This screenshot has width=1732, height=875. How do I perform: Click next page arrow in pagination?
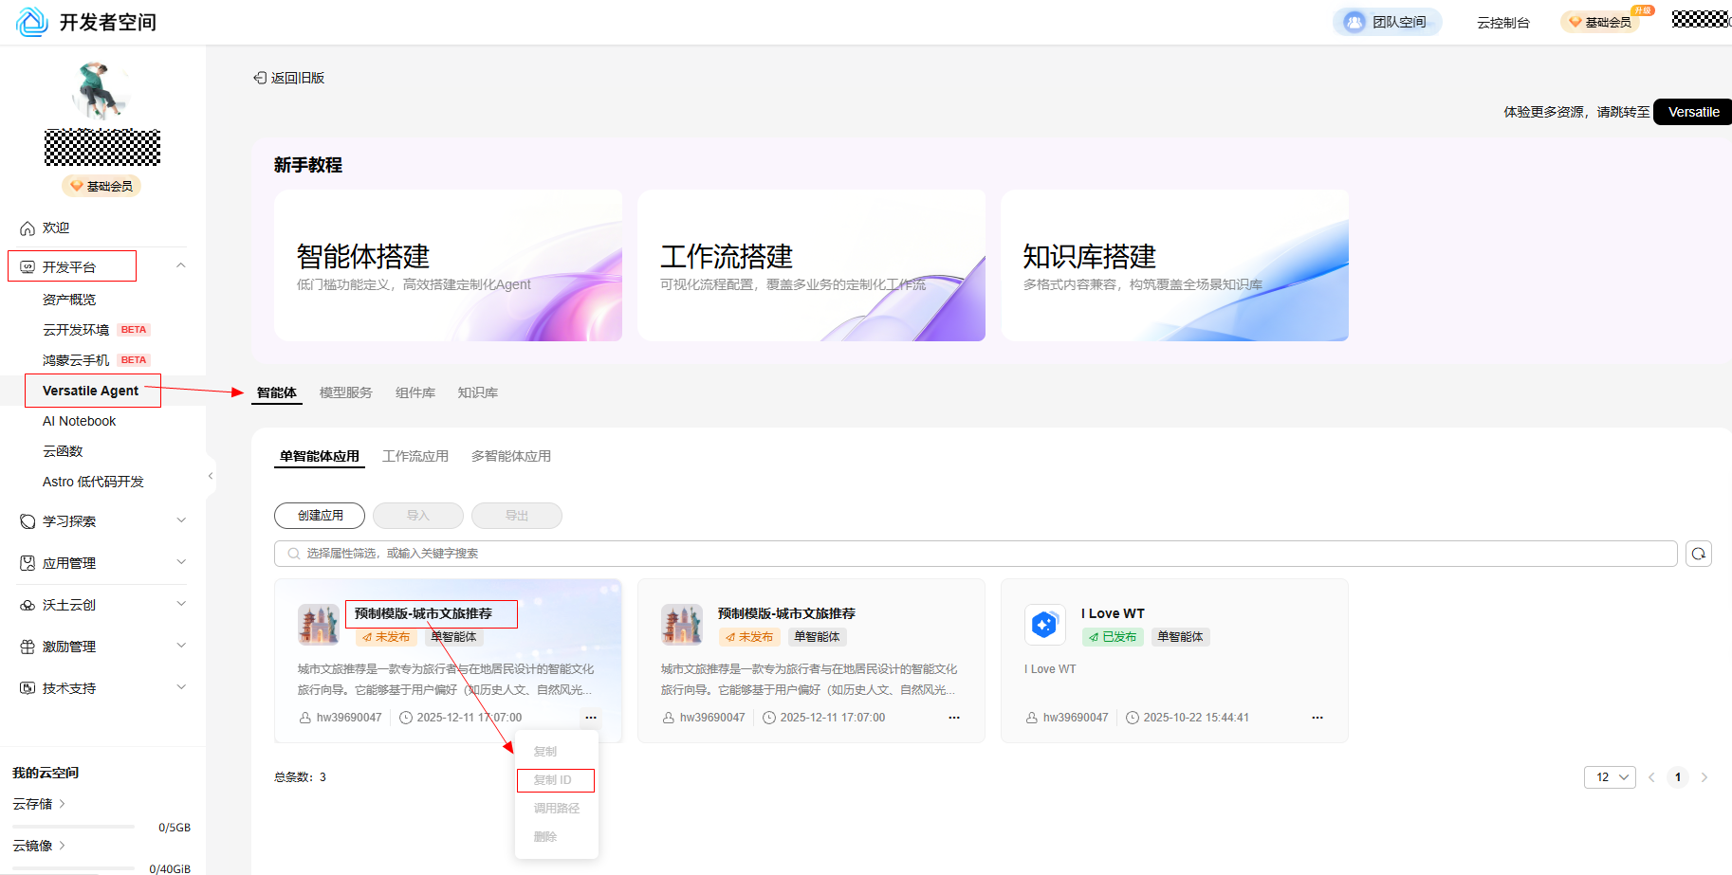(x=1704, y=777)
